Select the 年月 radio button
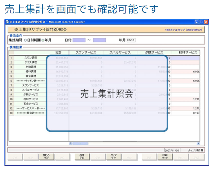Viewport: 214px width, 169px height. click(43, 40)
